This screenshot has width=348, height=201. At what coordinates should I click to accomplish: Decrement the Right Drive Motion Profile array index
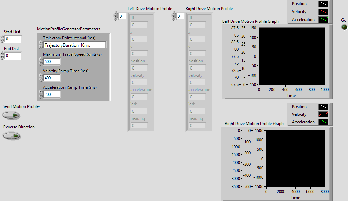174,17
